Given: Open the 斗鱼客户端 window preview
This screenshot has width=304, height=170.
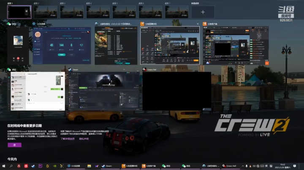Looking at the screenshot, I should click(x=236, y=45).
